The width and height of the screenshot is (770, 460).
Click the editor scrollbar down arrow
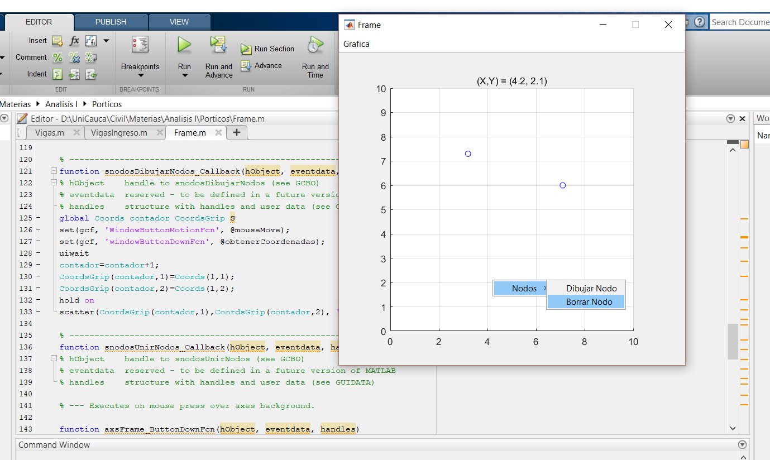pos(733,428)
